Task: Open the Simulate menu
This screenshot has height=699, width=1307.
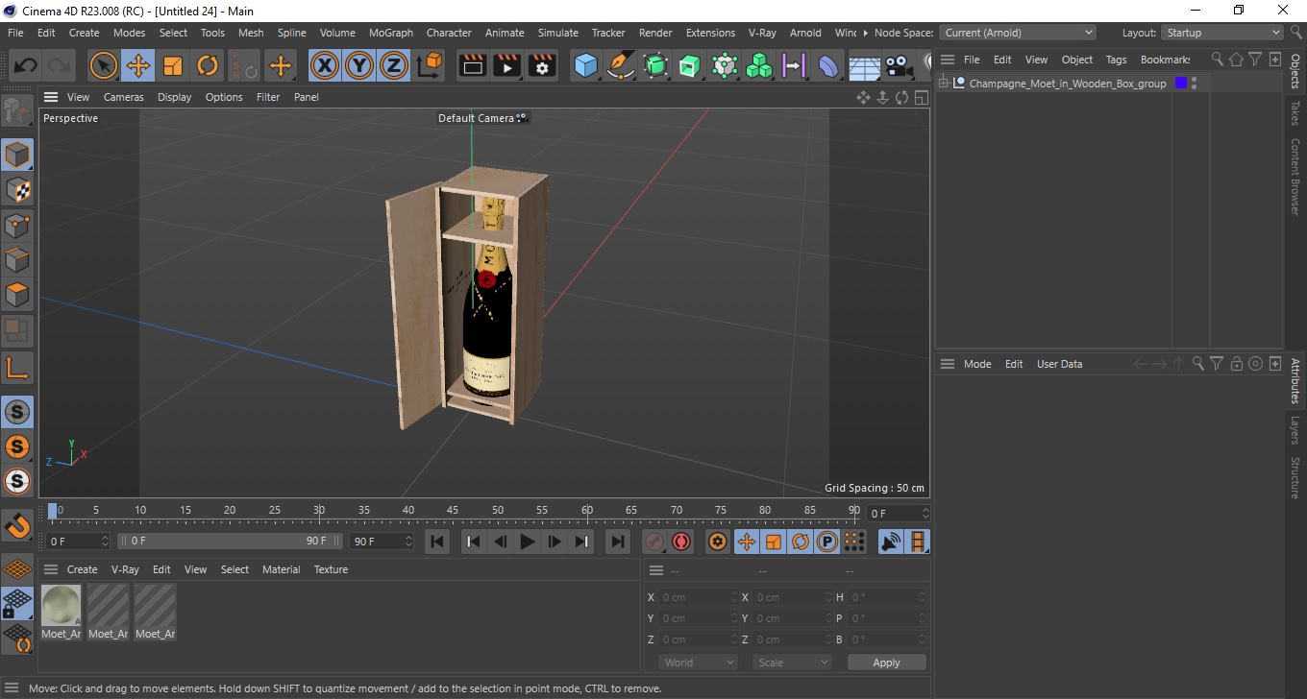Action: point(558,33)
